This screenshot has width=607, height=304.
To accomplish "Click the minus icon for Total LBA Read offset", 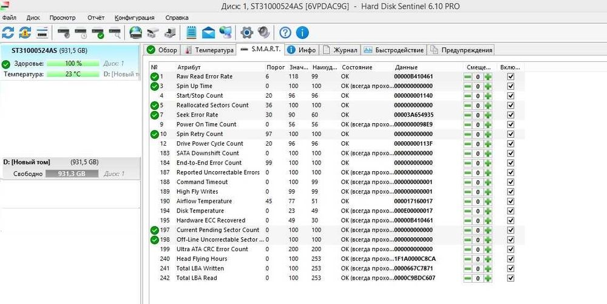I will click(467, 278).
